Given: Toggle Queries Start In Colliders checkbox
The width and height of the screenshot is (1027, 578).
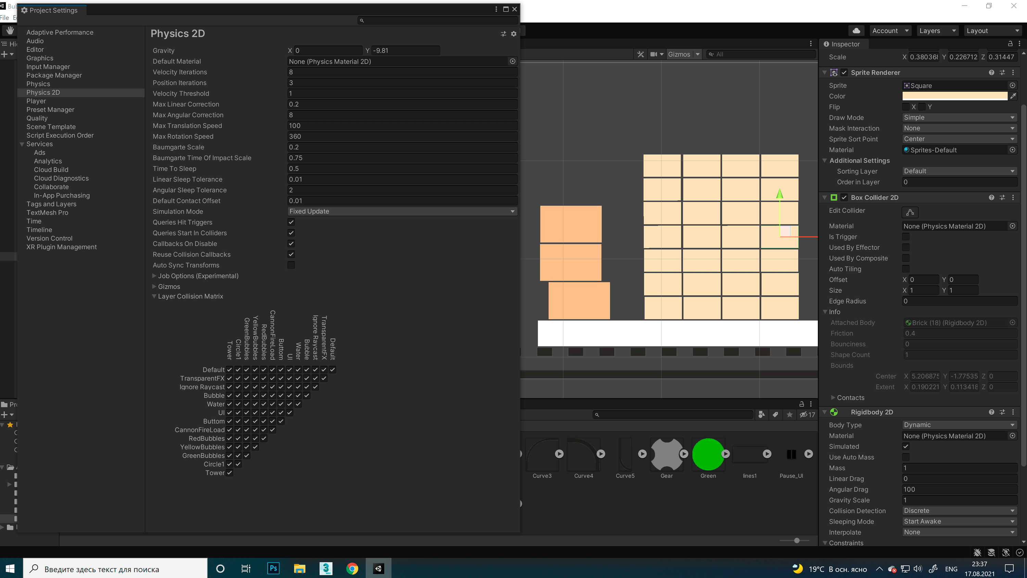Looking at the screenshot, I should coord(291,233).
